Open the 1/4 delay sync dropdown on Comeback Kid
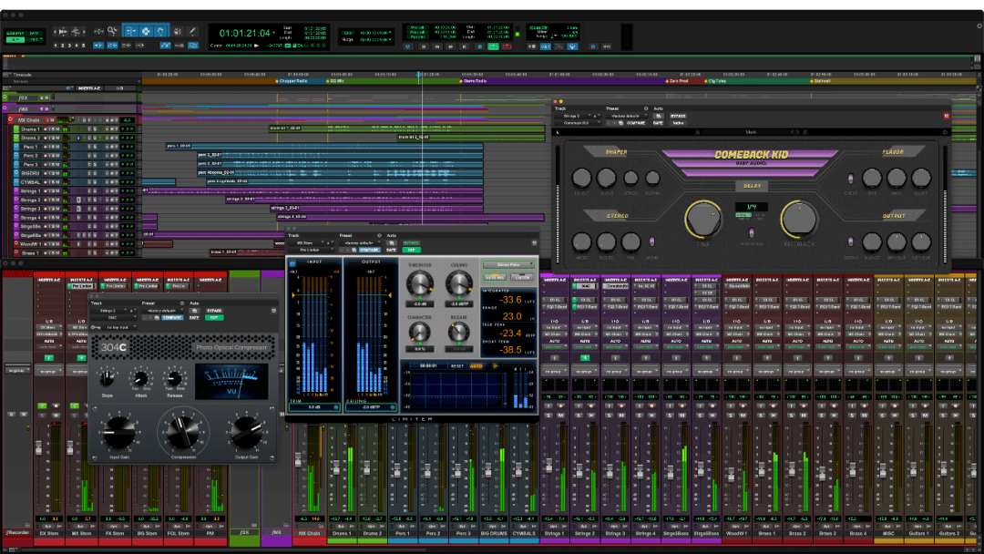This screenshot has height=554, width=984. tap(751, 206)
